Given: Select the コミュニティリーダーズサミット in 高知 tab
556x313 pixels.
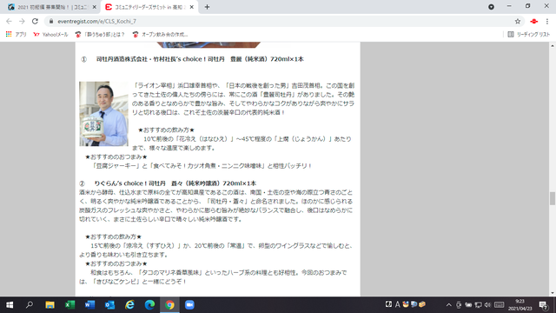Looking at the screenshot, I should (149, 7).
